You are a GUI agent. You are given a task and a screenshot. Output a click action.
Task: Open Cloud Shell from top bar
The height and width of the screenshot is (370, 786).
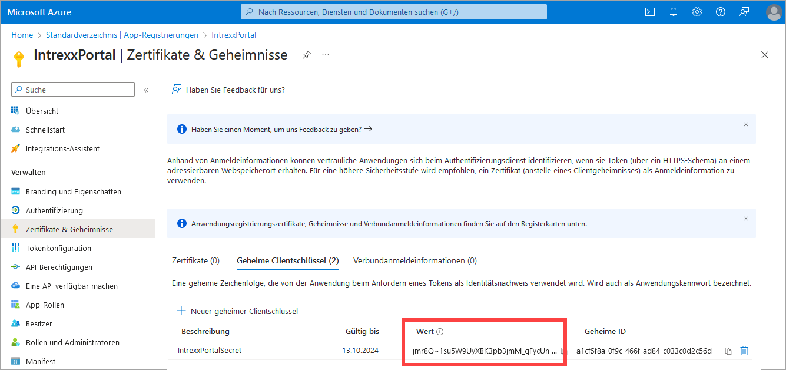click(650, 12)
